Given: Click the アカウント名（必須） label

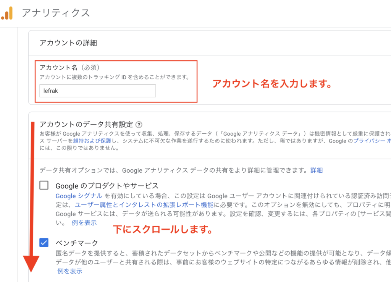Looking at the screenshot, I should (x=69, y=68).
